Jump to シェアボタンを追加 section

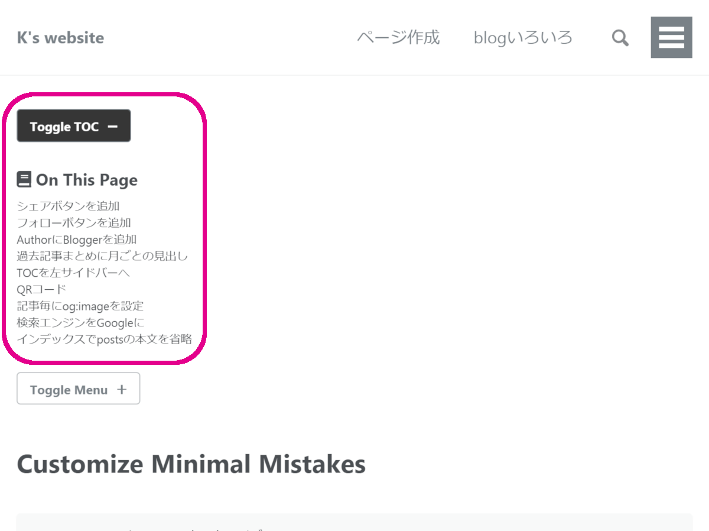point(69,206)
